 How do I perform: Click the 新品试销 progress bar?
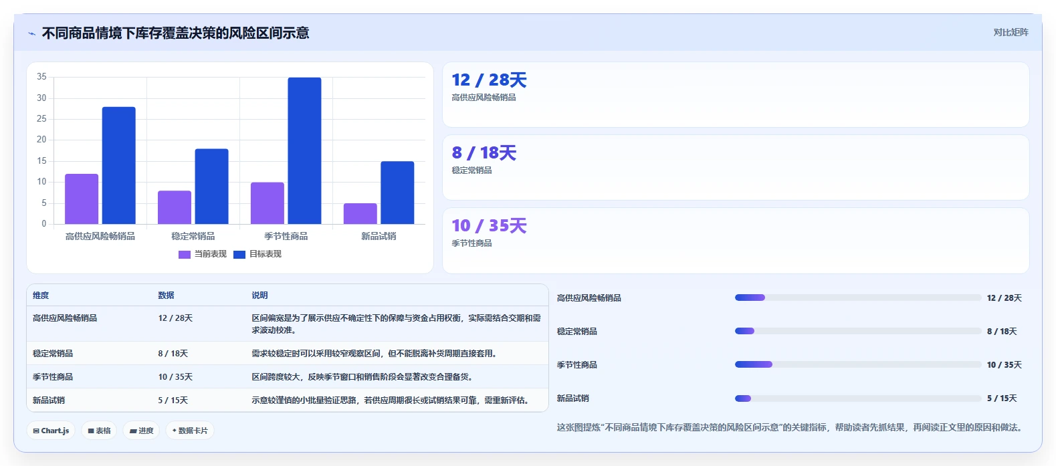click(x=858, y=398)
